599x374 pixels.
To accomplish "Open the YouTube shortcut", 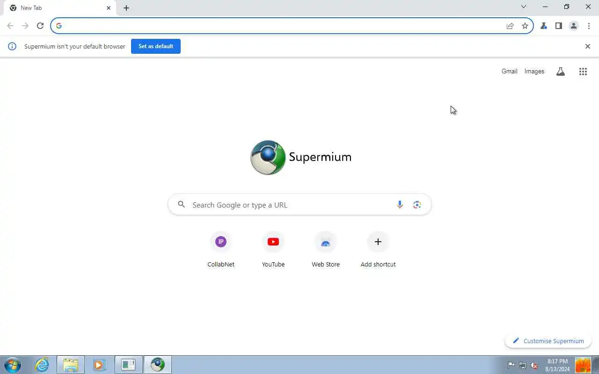I will pyautogui.click(x=273, y=250).
